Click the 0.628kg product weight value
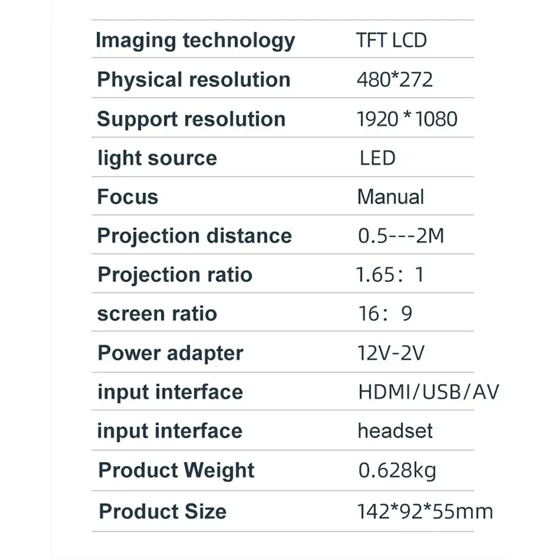The width and height of the screenshot is (560, 560). [397, 470]
